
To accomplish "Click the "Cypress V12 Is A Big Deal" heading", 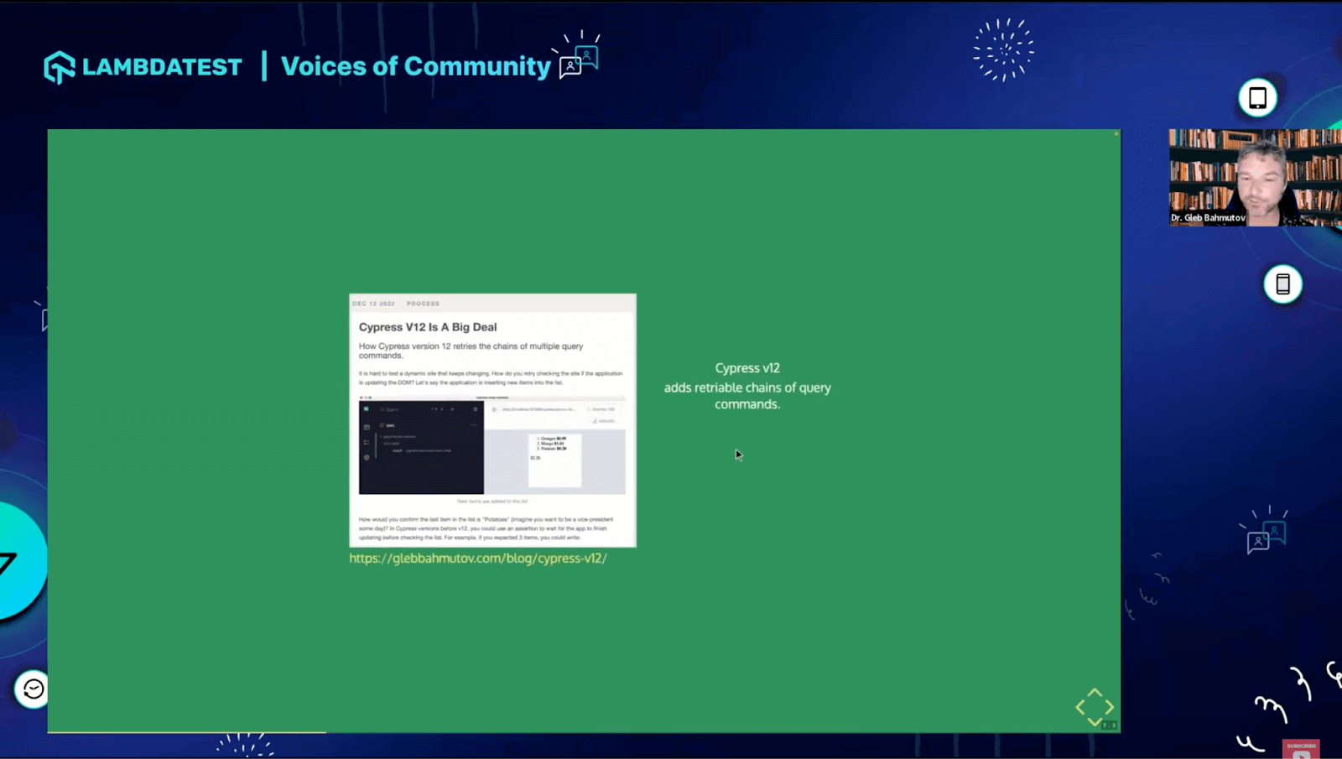I will click(428, 327).
